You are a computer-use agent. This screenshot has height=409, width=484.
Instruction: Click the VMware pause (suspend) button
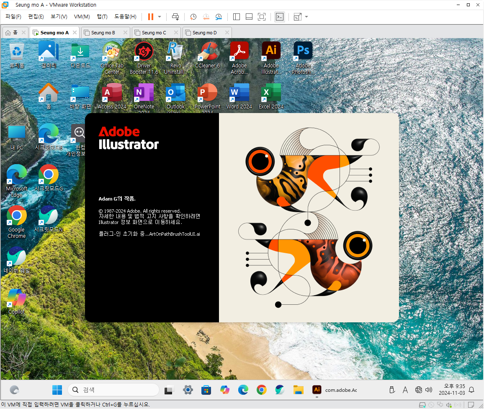pyautogui.click(x=151, y=17)
